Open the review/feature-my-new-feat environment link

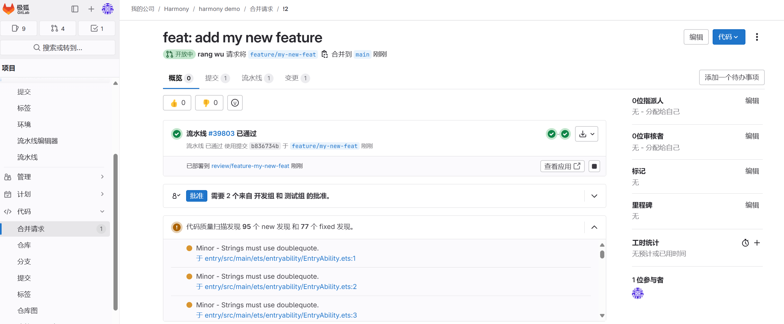[x=250, y=166]
